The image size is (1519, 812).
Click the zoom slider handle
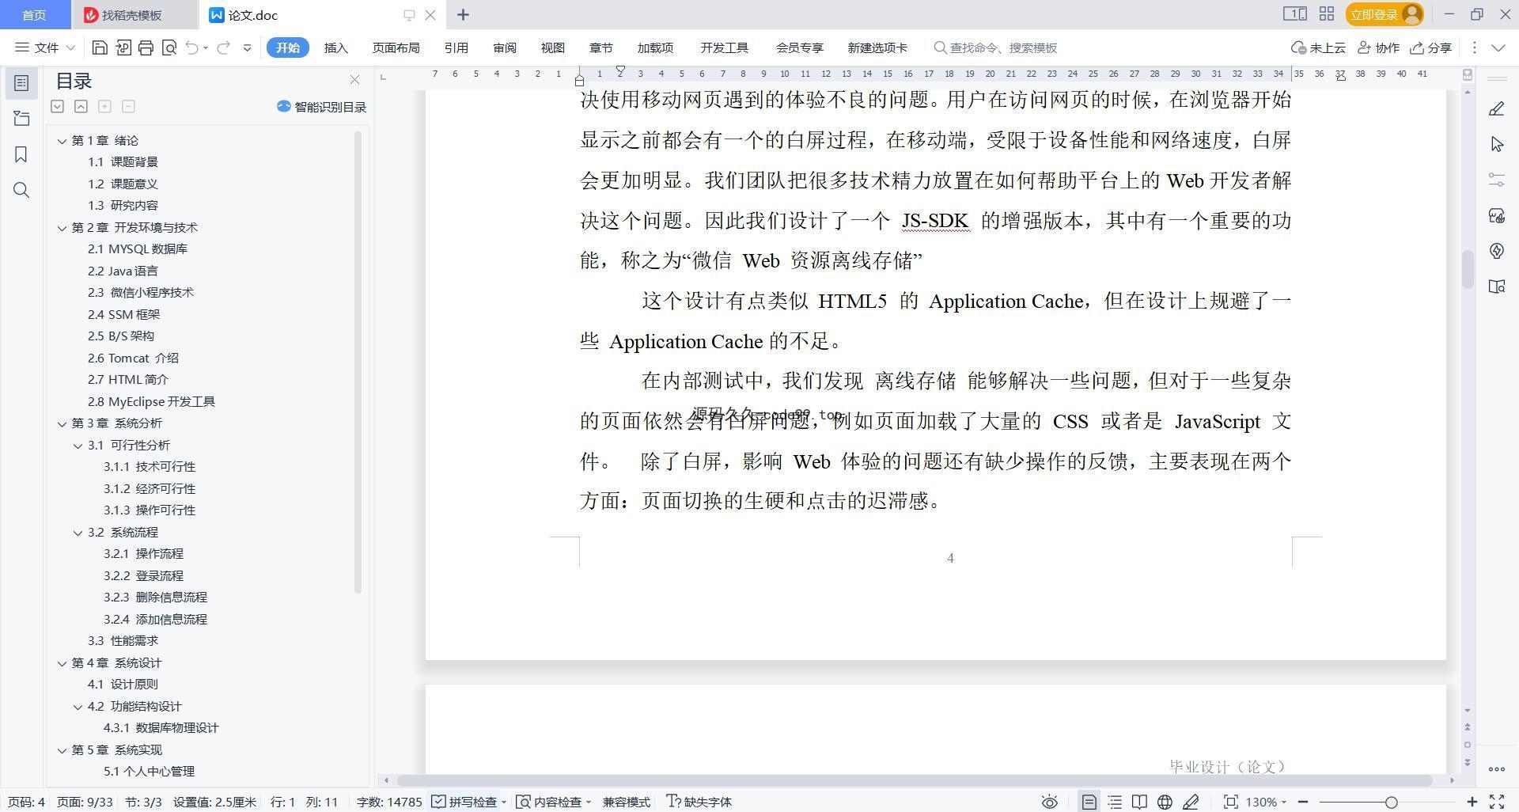pyautogui.click(x=1391, y=802)
